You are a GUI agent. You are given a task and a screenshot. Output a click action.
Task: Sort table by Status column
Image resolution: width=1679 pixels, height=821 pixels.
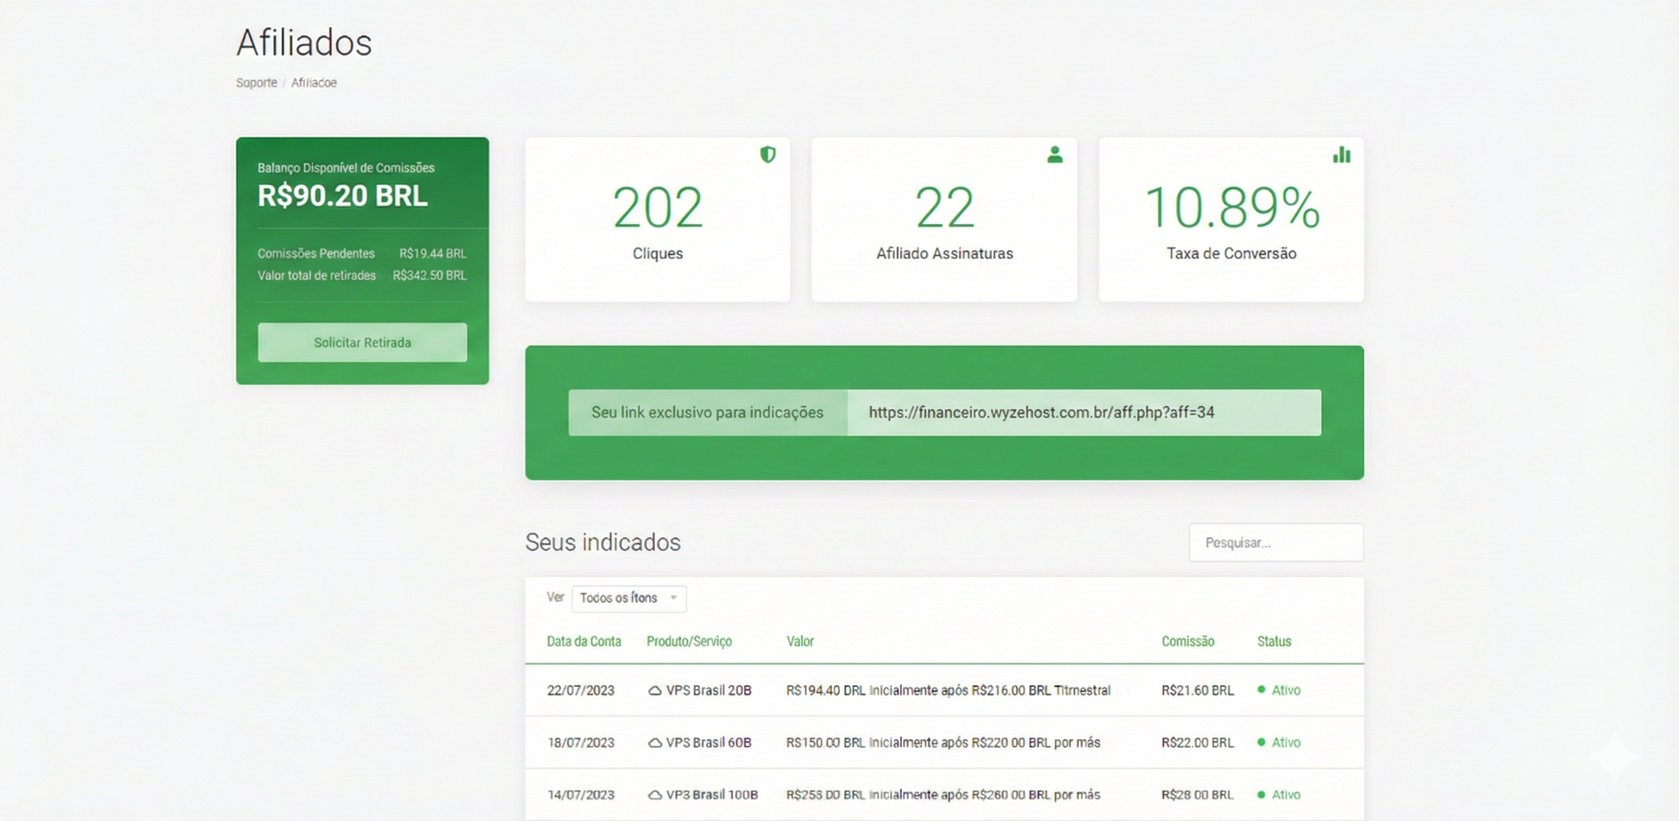point(1274,641)
